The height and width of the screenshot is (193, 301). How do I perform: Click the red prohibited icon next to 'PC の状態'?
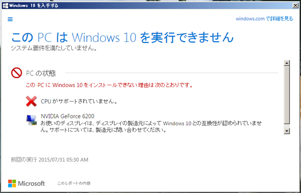click(16, 73)
